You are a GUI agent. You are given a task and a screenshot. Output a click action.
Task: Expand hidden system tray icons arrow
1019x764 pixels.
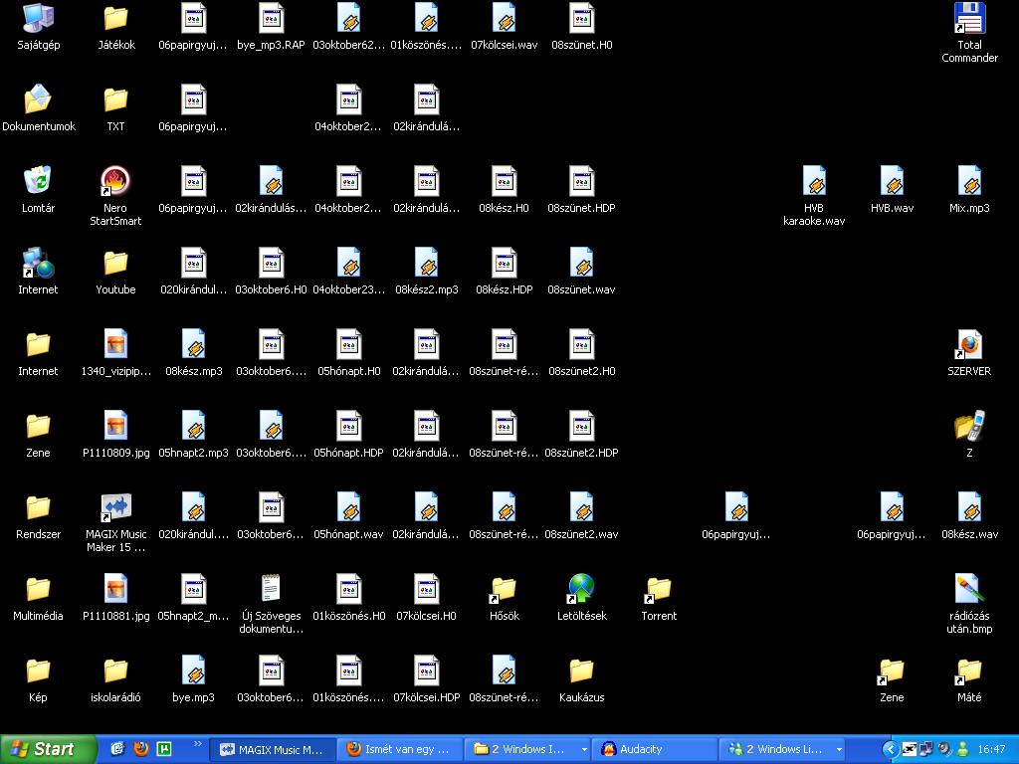click(891, 749)
